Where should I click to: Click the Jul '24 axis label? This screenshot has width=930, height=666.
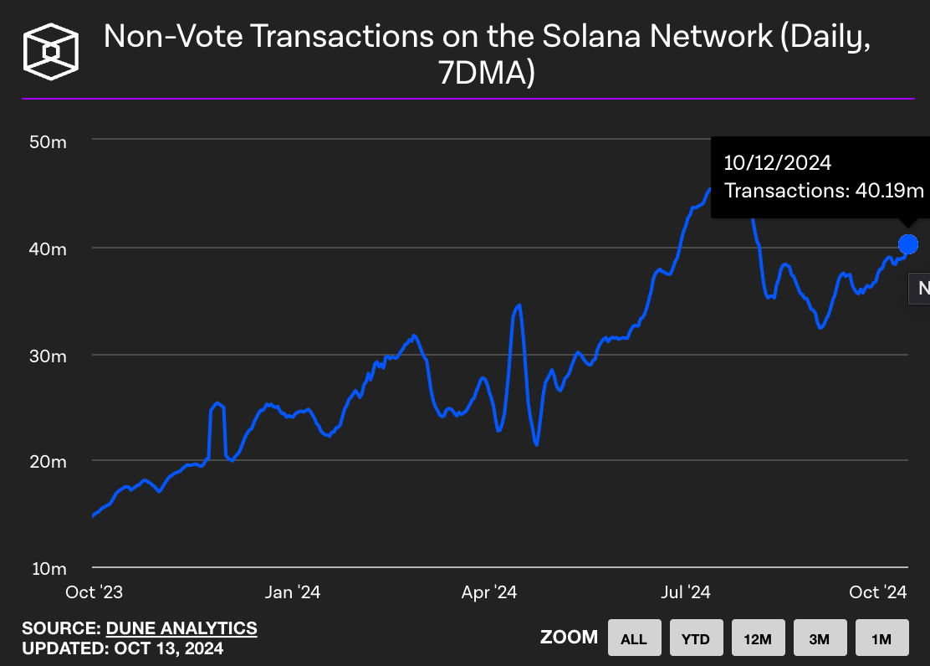pos(685,592)
